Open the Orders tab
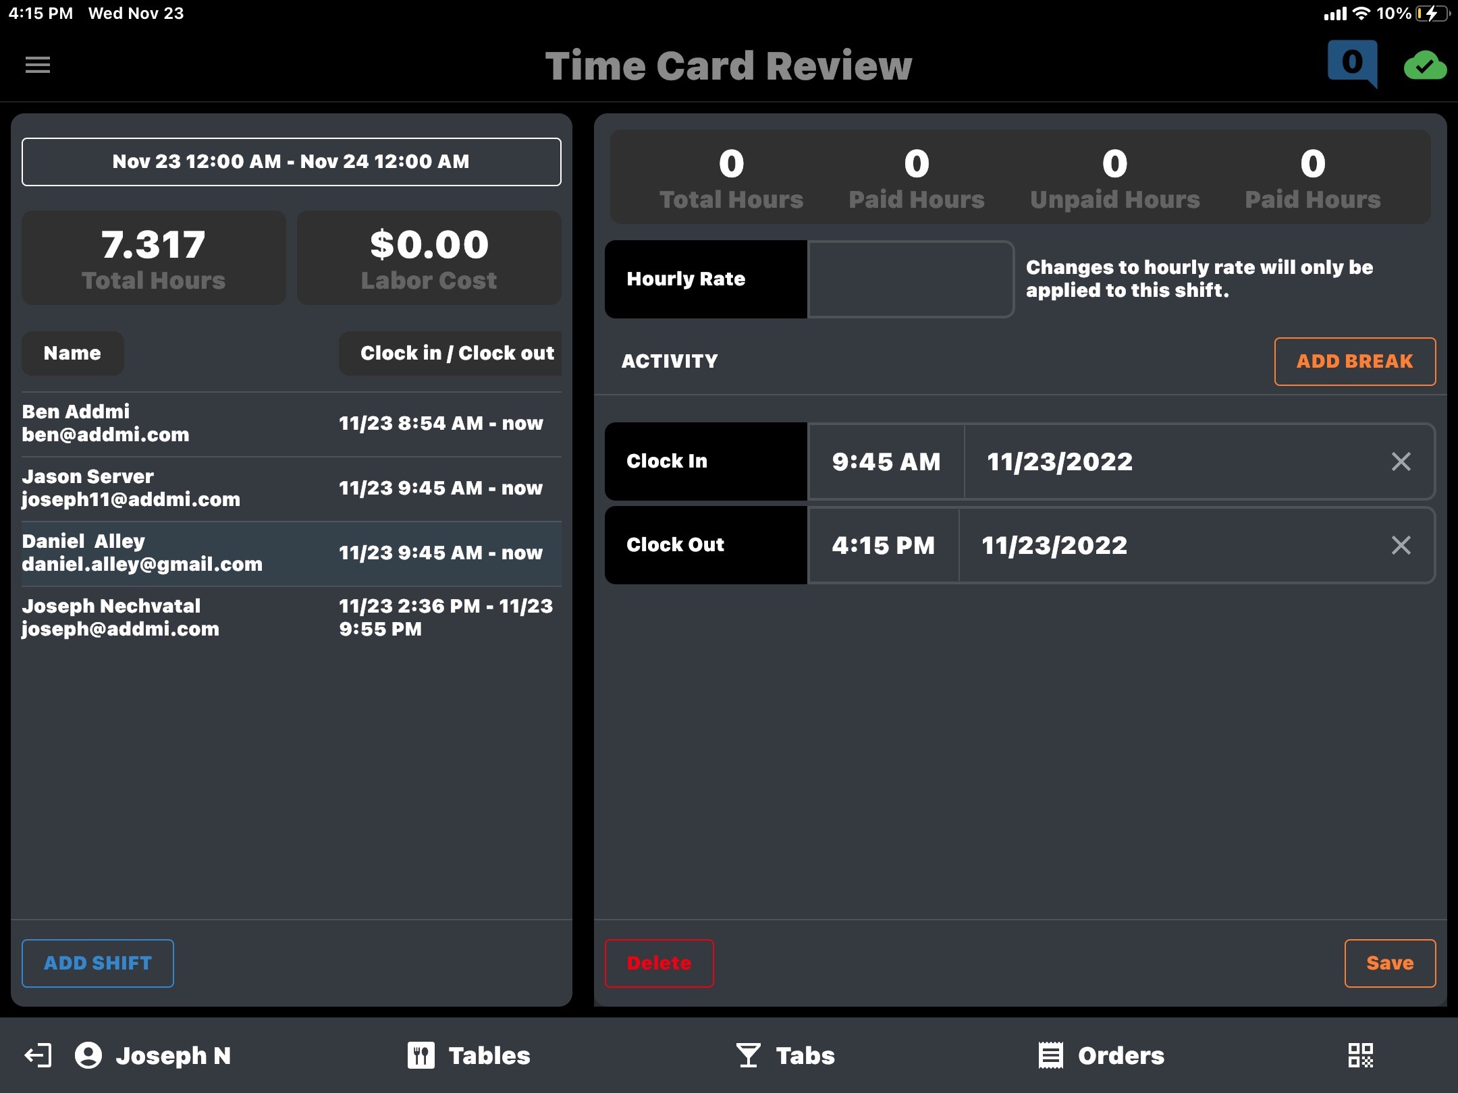The width and height of the screenshot is (1458, 1093). coord(1102,1055)
